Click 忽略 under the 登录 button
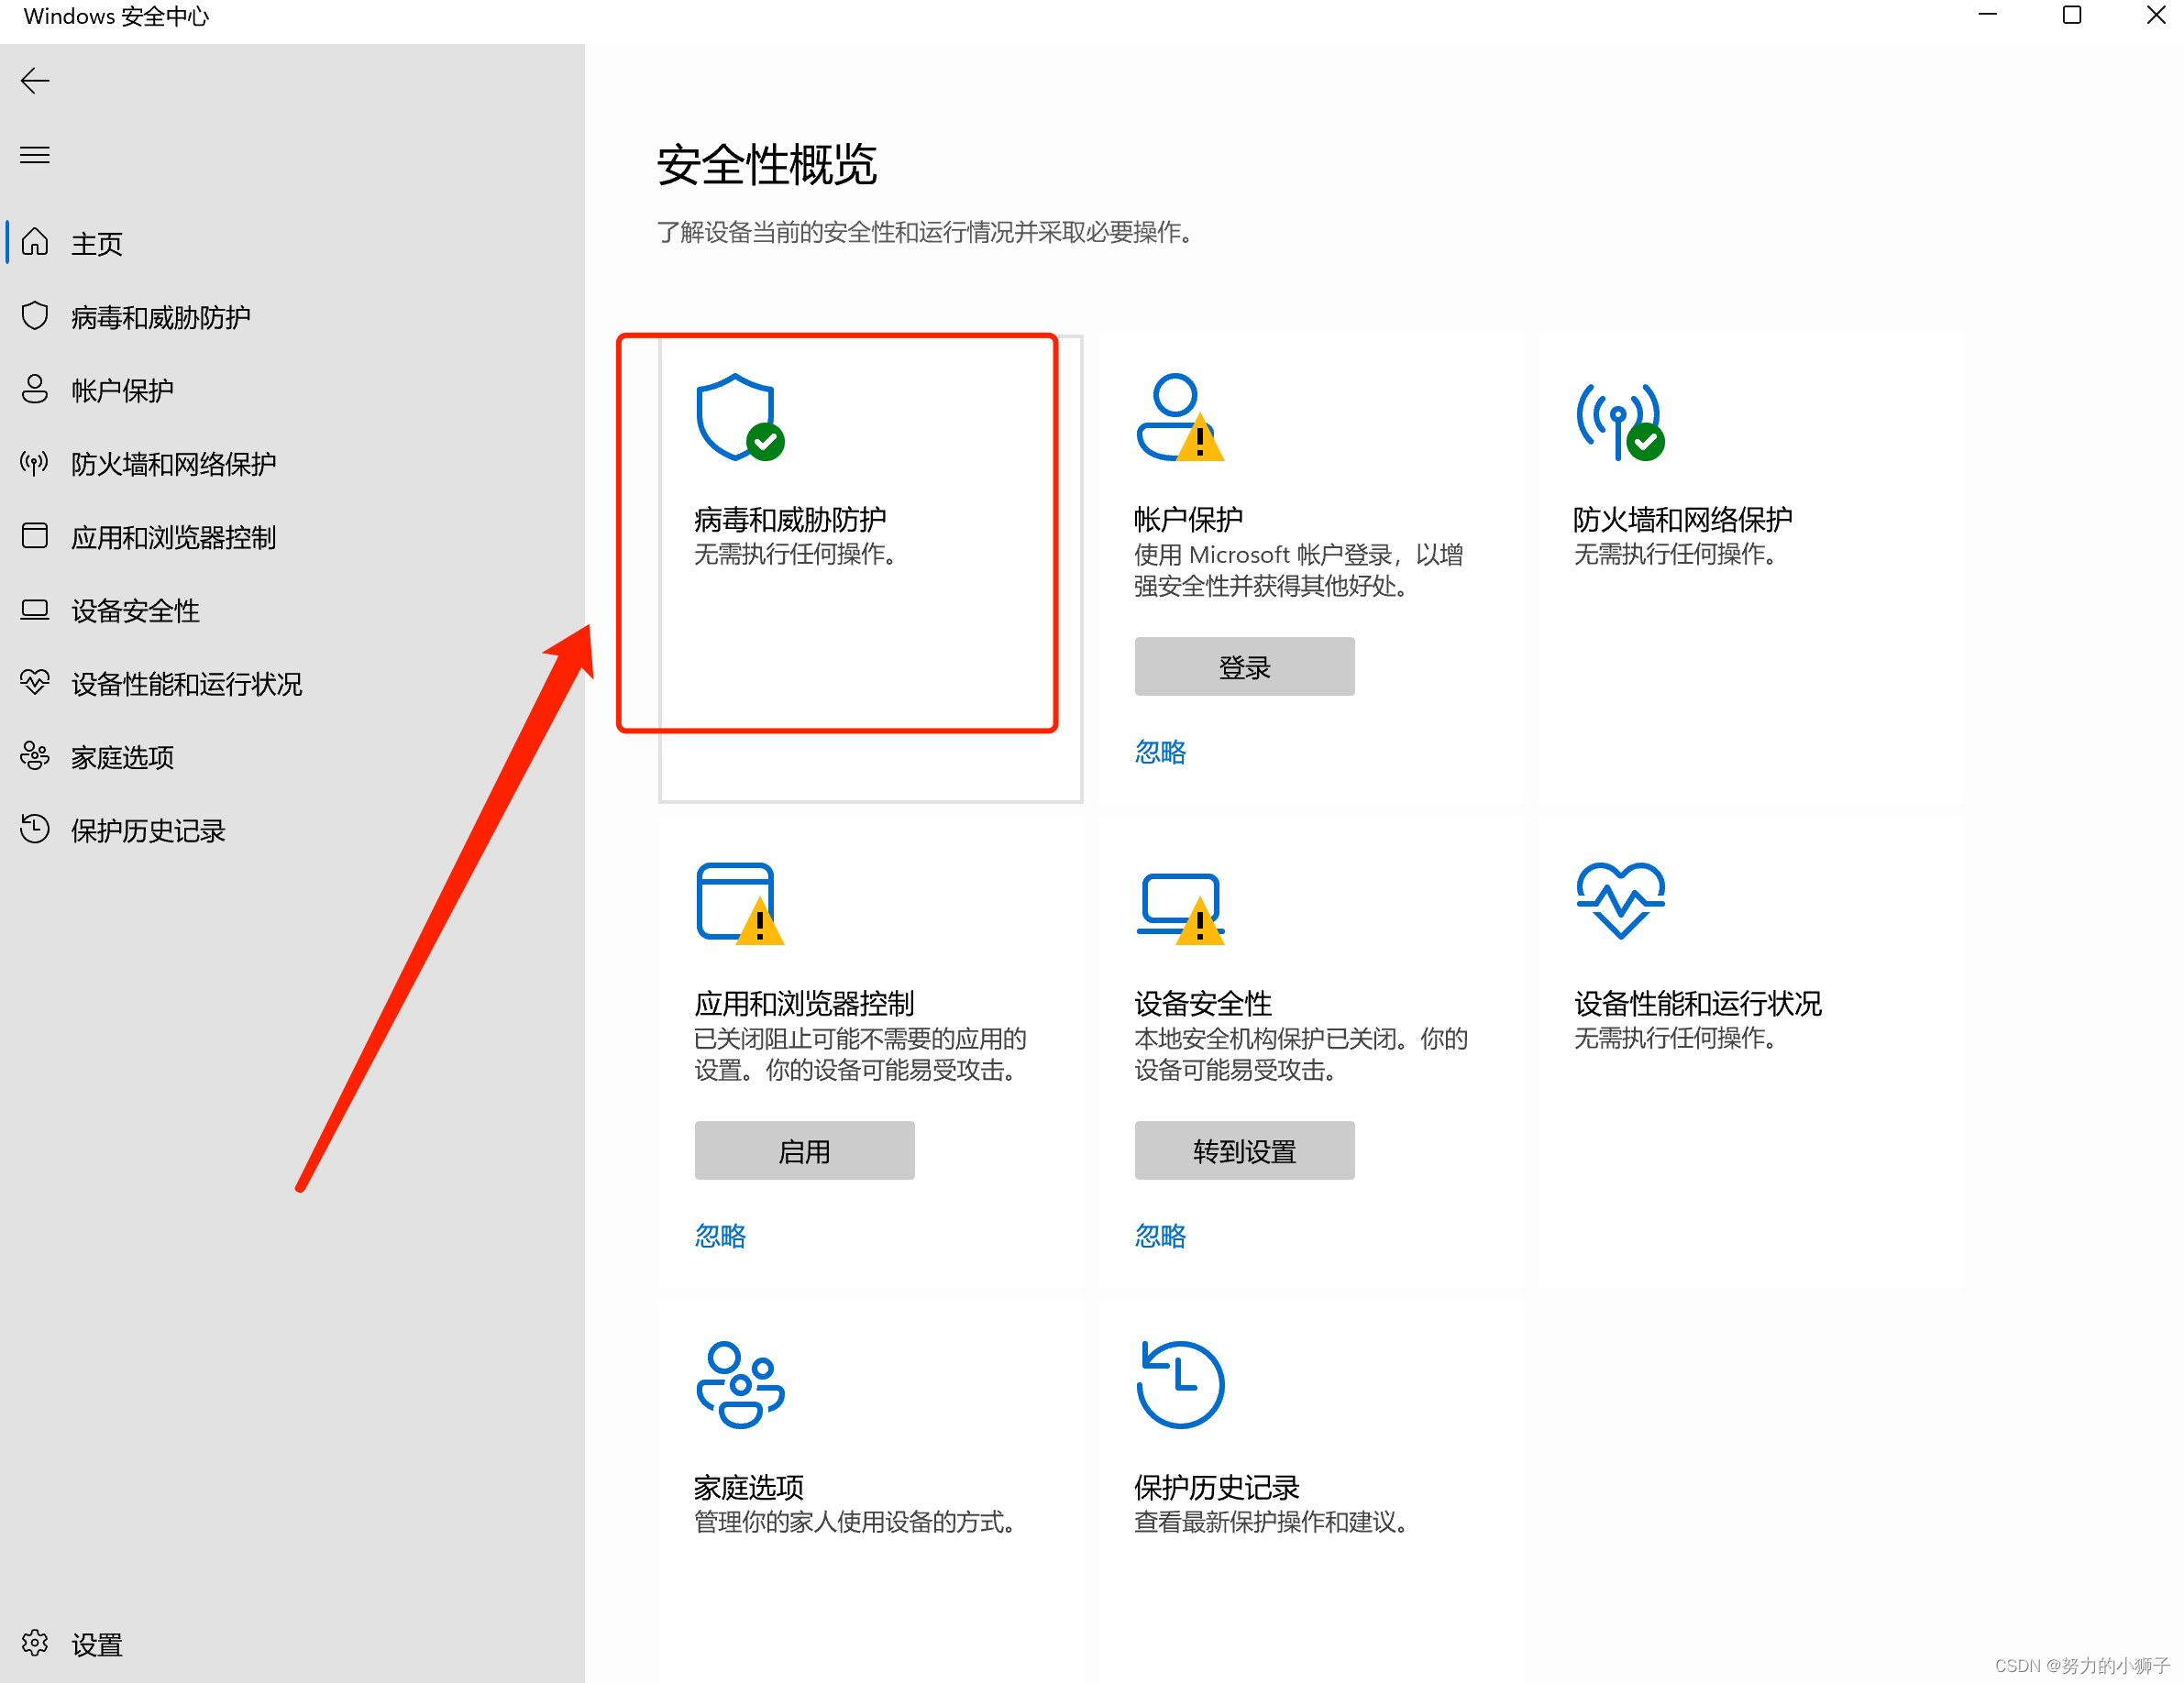 [x=1160, y=751]
